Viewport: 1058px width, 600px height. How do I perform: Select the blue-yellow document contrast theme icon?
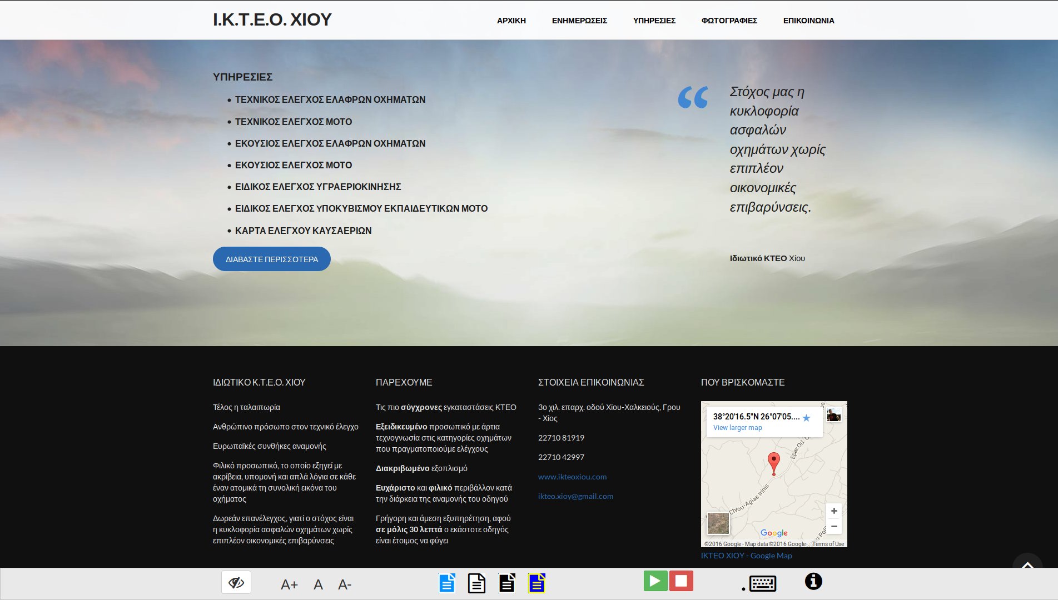[x=537, y=583]
